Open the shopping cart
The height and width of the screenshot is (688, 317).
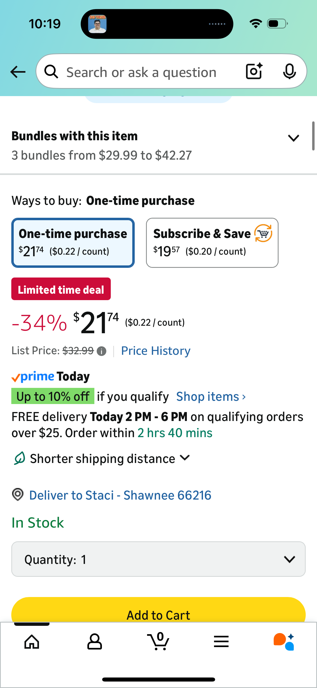coord(158,643)
